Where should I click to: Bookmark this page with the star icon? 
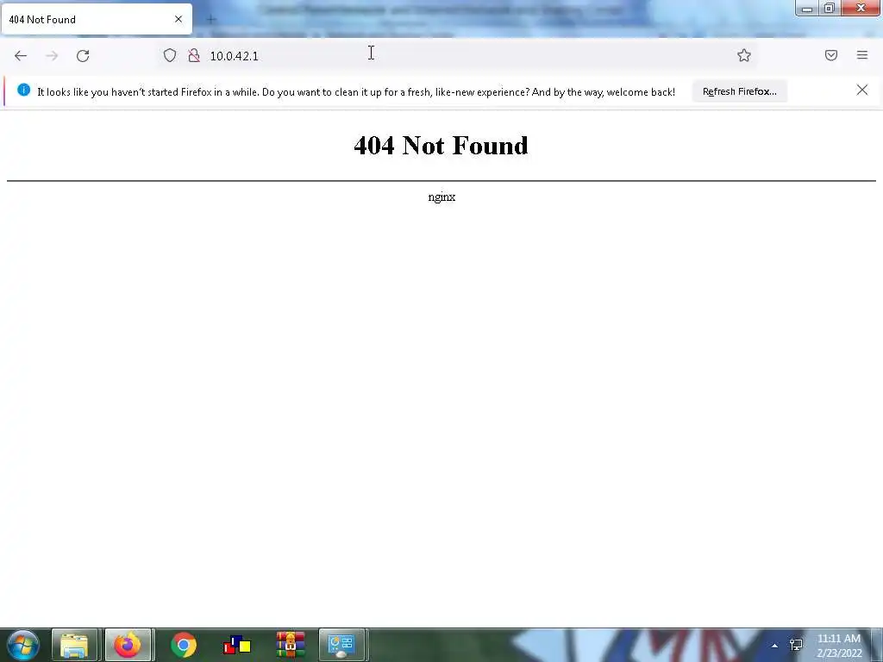744,55
